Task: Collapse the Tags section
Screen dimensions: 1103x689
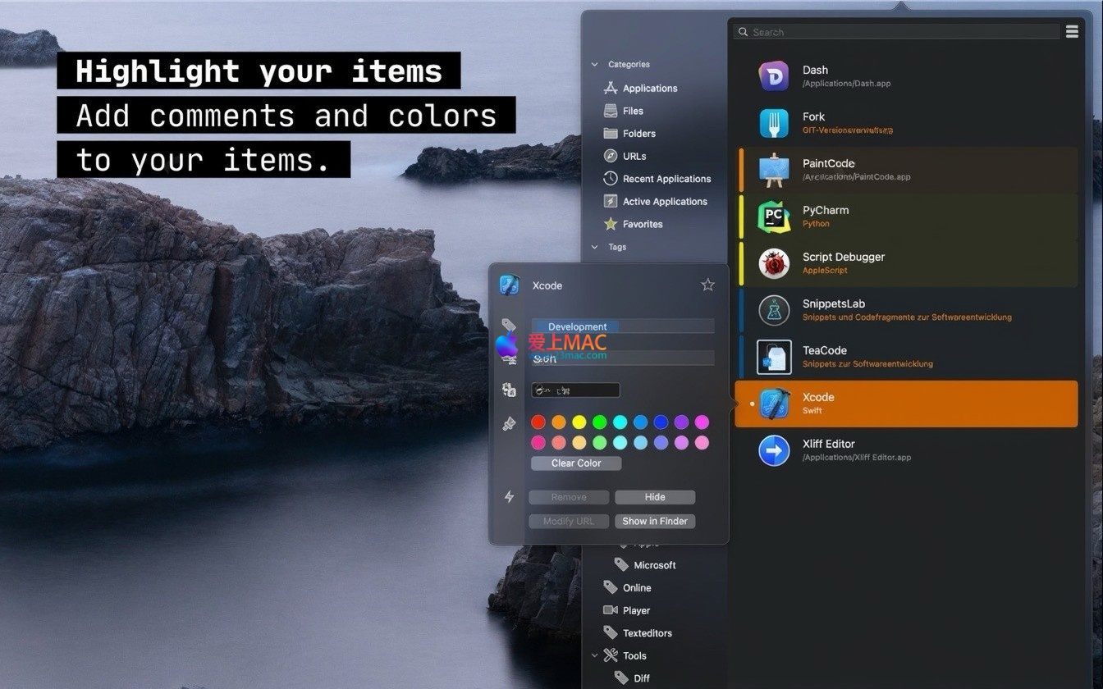Action: tap(595, 247)
